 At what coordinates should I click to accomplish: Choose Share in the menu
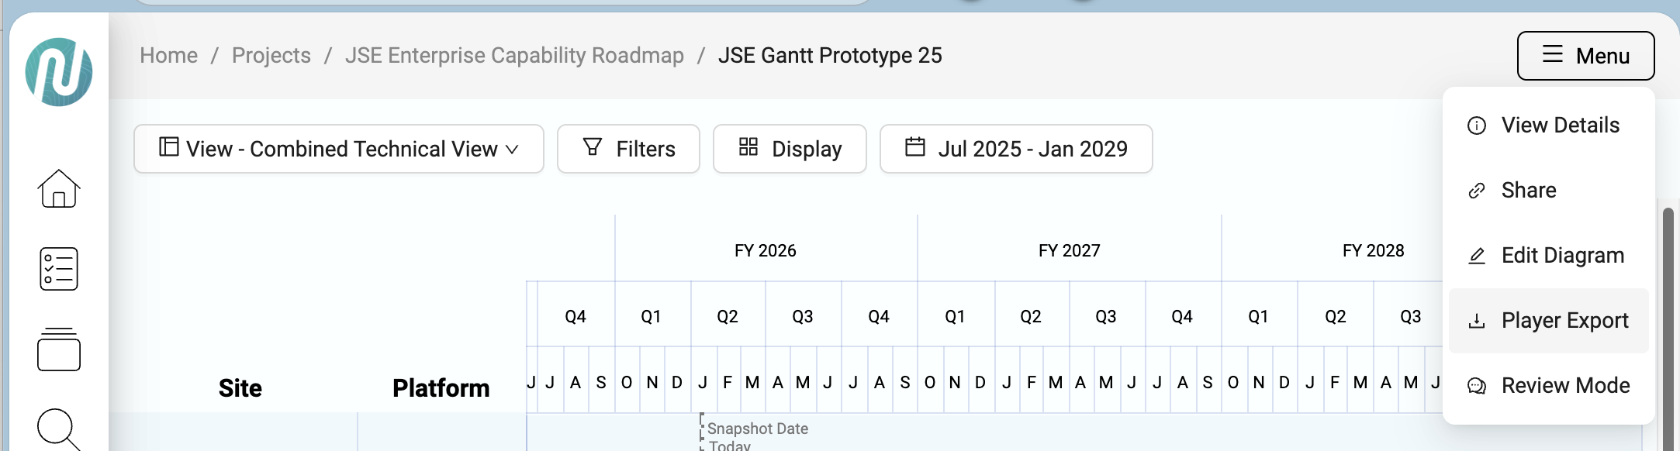click(x=1528, y=191)
